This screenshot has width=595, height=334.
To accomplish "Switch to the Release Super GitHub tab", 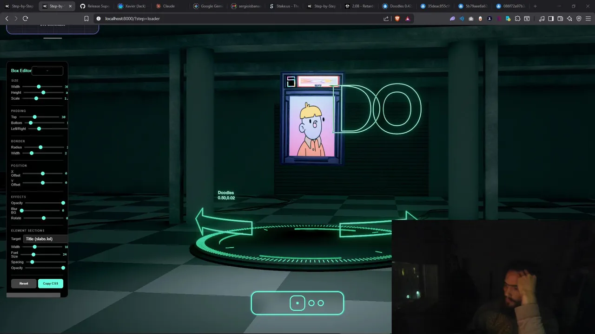I will 94,6.
